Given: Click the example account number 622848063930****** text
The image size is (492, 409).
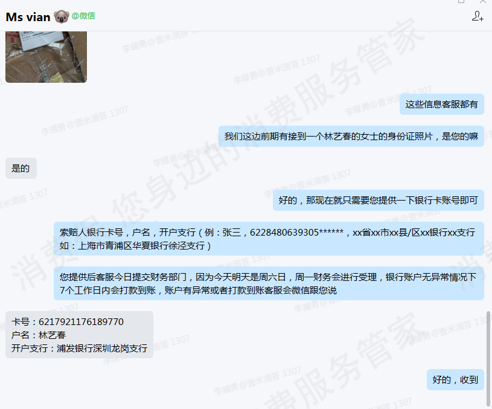Looking at the screenshot, I should [296, 233].
